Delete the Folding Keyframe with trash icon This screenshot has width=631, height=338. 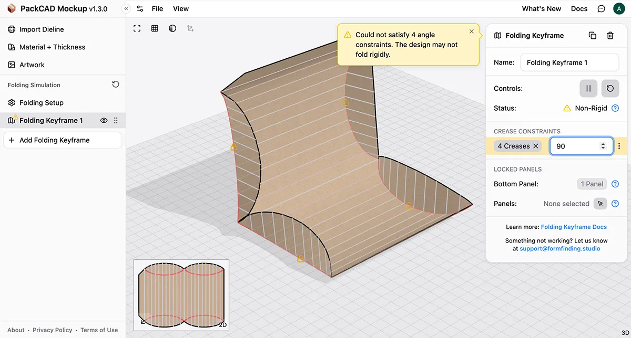coord(610,36)
